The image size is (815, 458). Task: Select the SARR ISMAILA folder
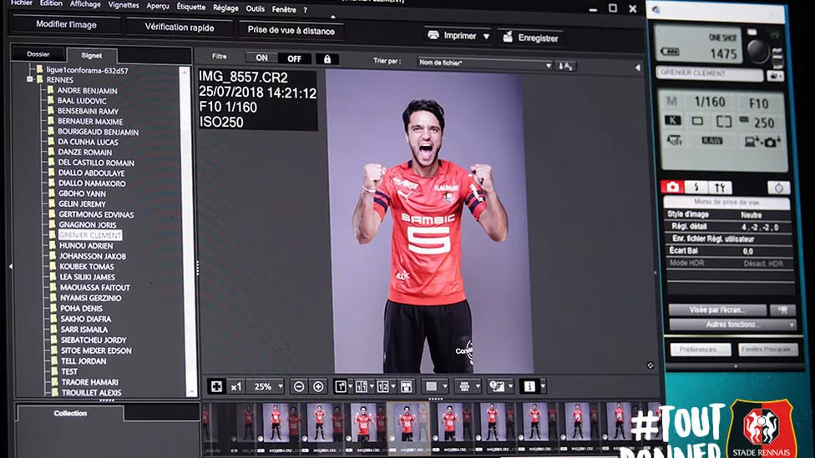point(84,330)
